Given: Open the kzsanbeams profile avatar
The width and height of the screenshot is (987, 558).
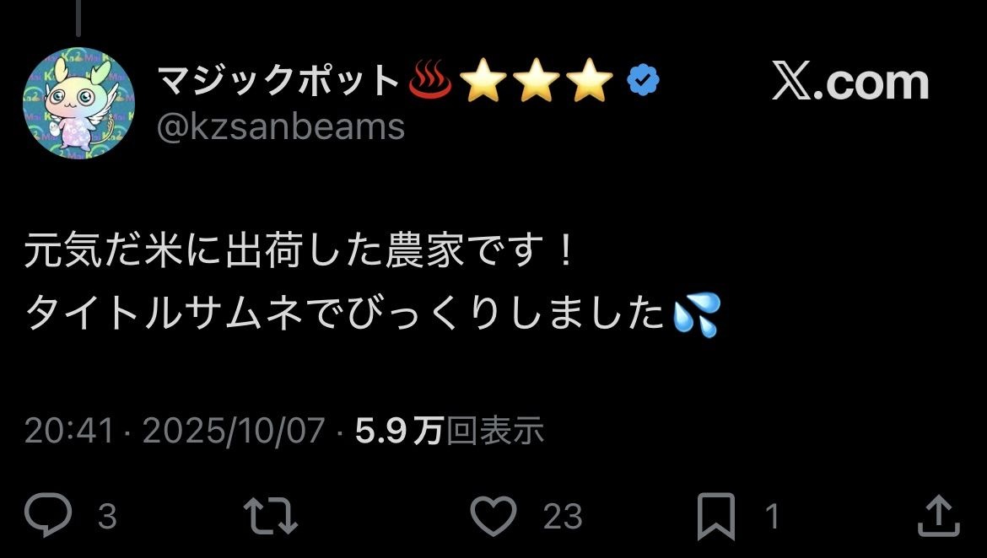Looking at the screenshot, I should point(78,103).
